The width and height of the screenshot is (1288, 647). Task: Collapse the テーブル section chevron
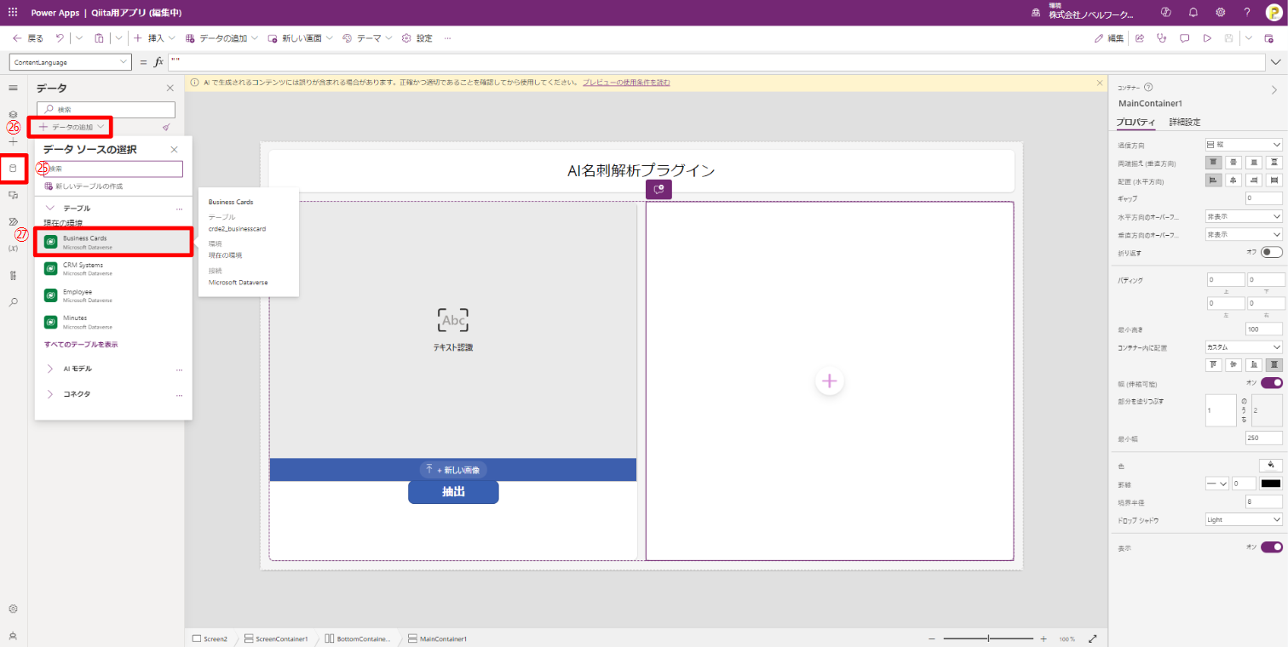[x=49, y=208]
